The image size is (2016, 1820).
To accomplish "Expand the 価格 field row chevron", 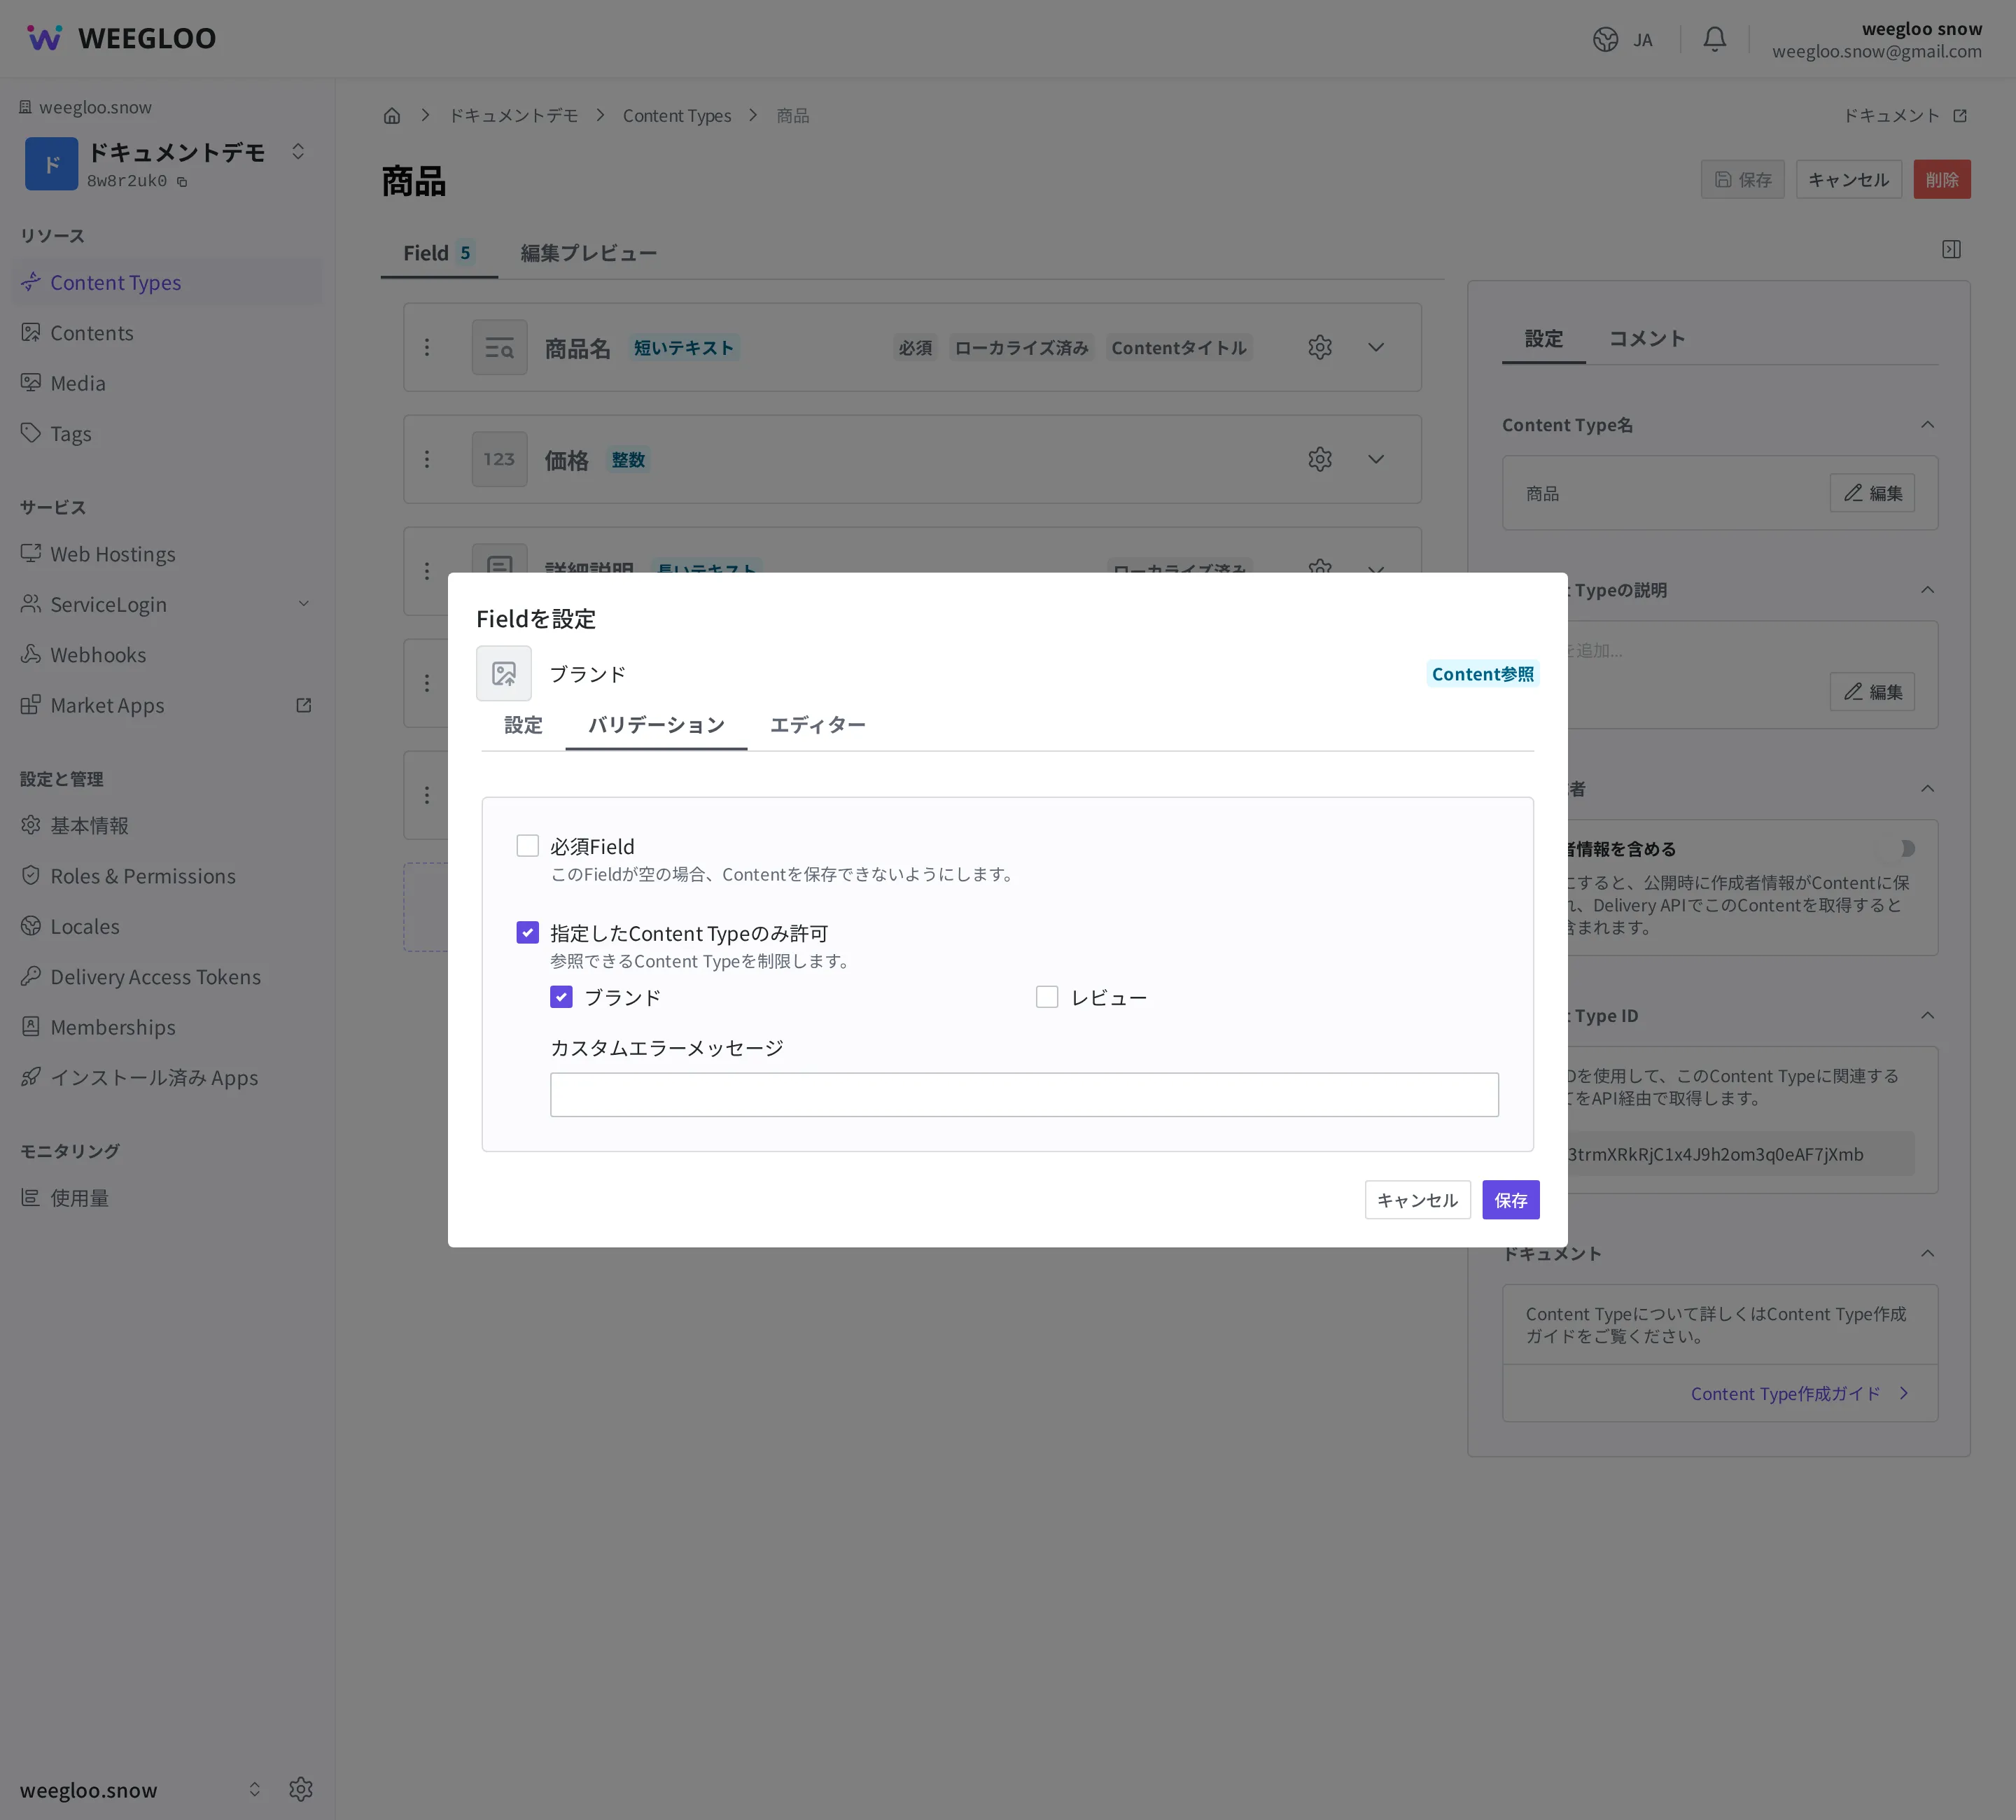I will click(1376, 459).
